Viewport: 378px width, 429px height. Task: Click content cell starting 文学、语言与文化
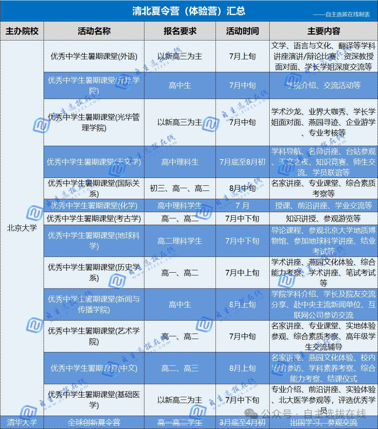[323, 56]
